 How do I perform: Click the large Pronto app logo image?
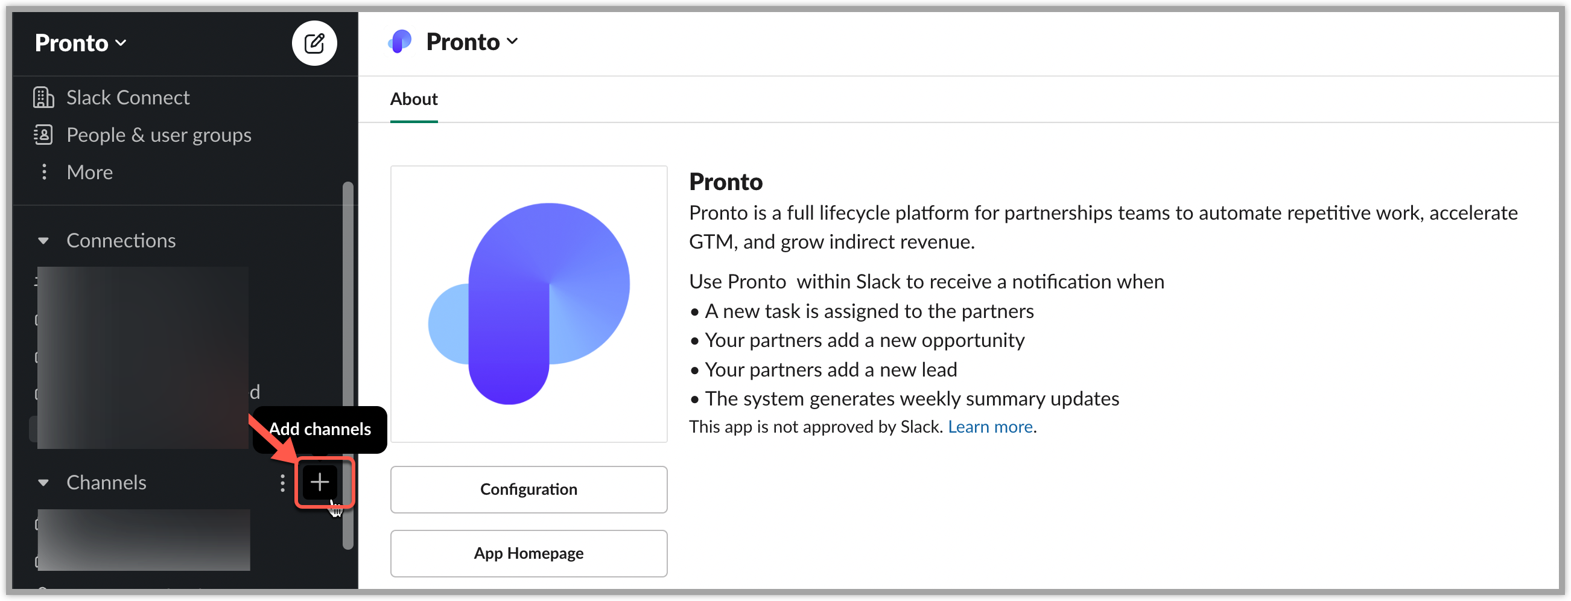click(528, 304)
